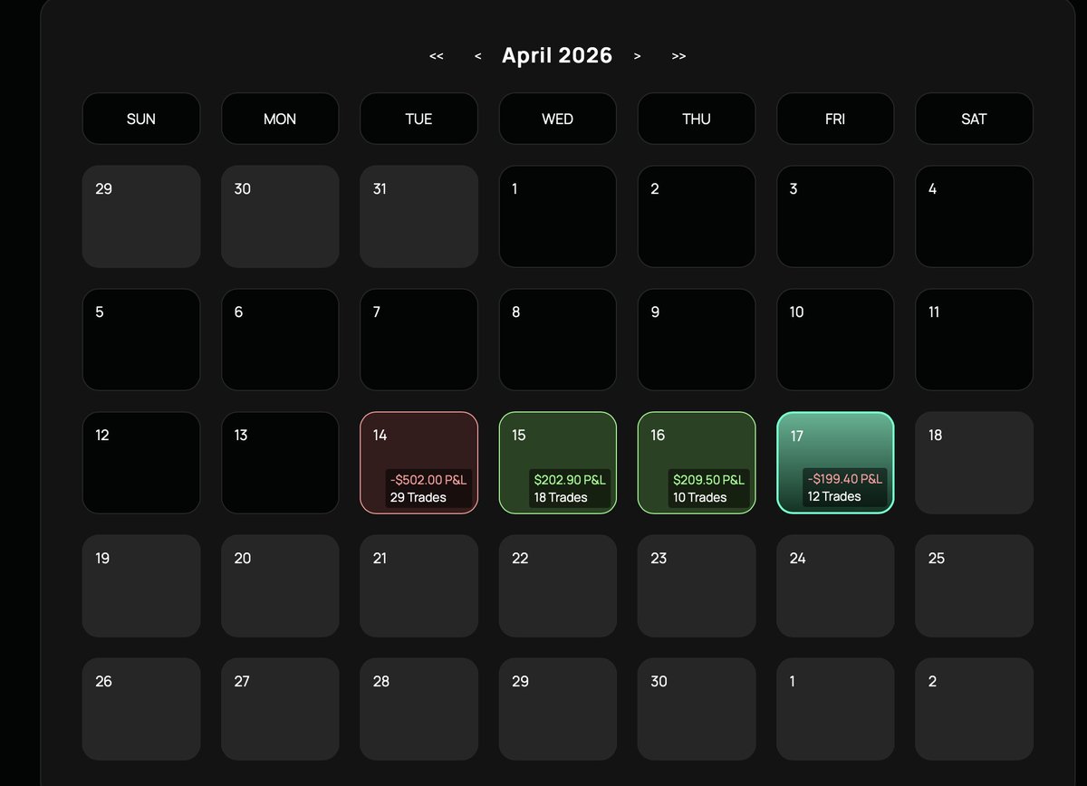This screenshot has width=1087, height=786.
Task: Select March 30 day cell
Action: [x=280, y=216]
